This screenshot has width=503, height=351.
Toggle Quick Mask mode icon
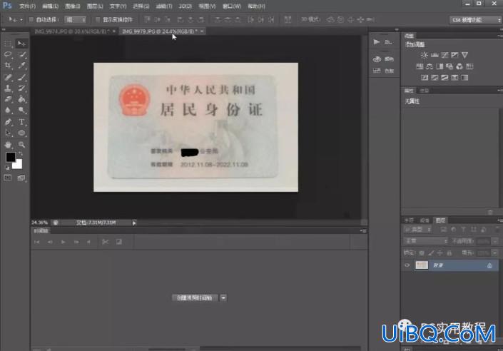point(8,178)
